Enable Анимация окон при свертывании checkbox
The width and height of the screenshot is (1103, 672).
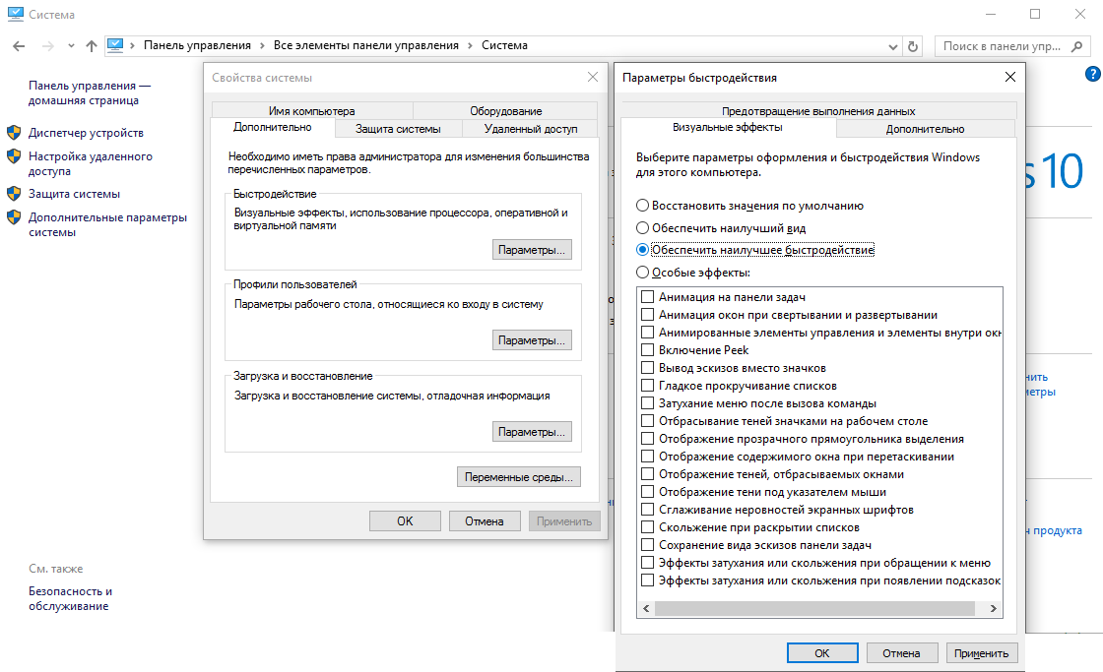[648, 314]
